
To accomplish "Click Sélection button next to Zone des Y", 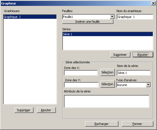I will click(x=108, y=84).
